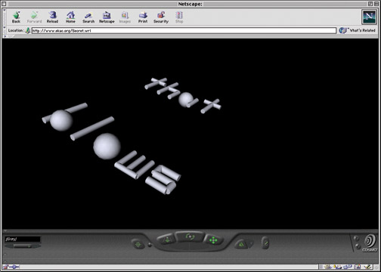Click the Cosmo straighten-up button

265,243
